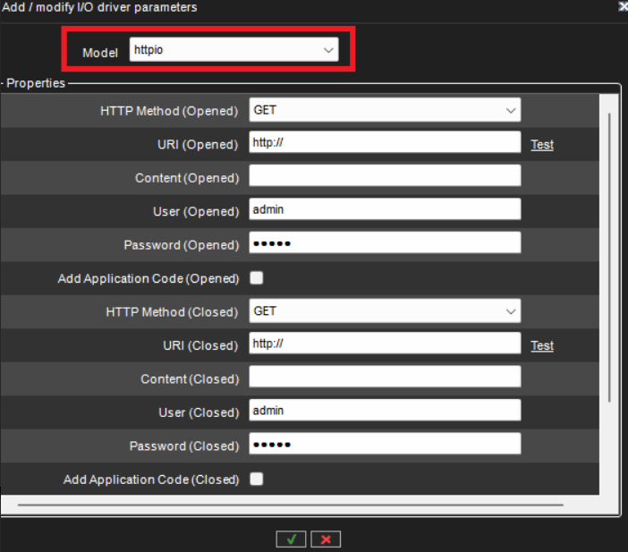Screen dimensions: 628x552
Task: Select the User (Closed) admin field
Action: (x=385, y=412)
